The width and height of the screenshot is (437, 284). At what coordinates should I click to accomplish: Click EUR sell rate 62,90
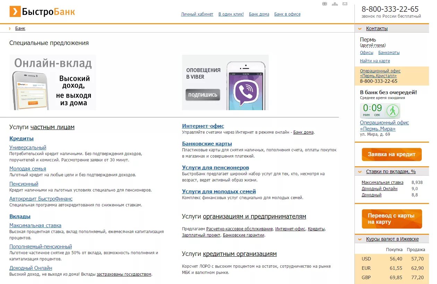point(418,268)
